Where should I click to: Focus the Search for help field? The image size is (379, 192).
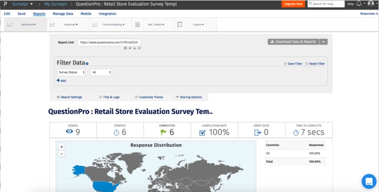pos(326,4)
